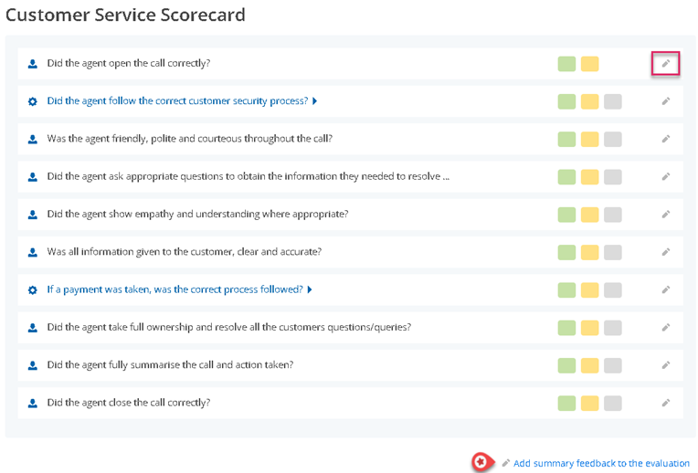Viewport: 698px width, 473px height.
Task: Click the person icon next to 'close the call correctly'
Action: pyautogui.click(x=33, y=403)
